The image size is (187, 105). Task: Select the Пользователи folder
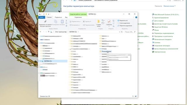[x=105, y=51]
